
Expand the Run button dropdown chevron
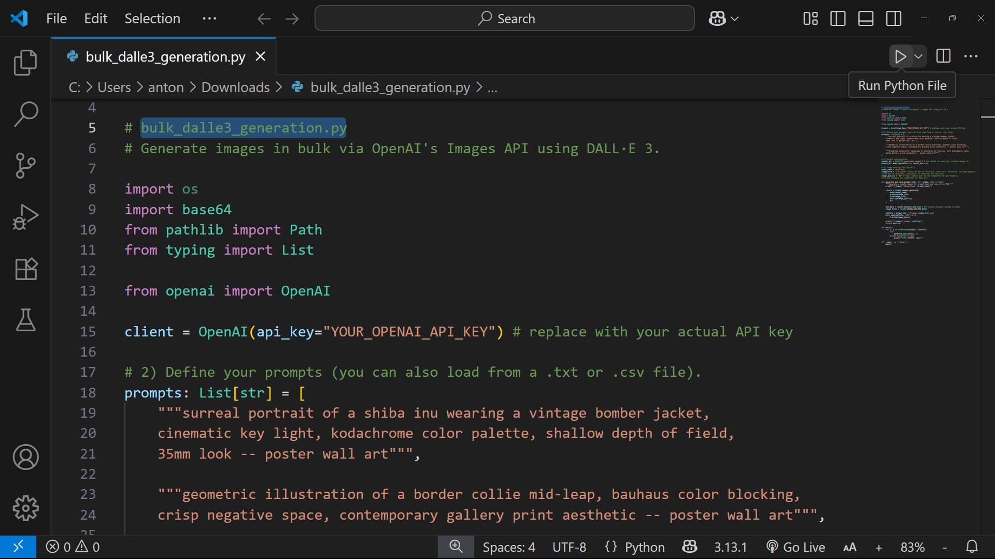[918, 56]
